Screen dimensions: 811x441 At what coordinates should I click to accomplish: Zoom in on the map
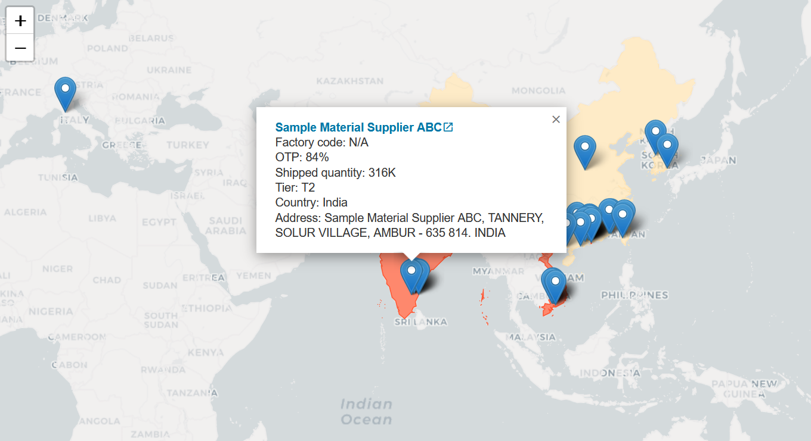coord(20,21)
